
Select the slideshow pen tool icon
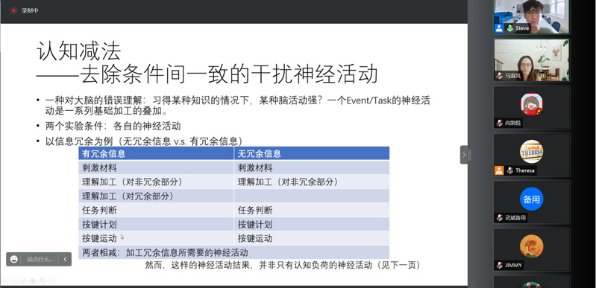[24, 281]
